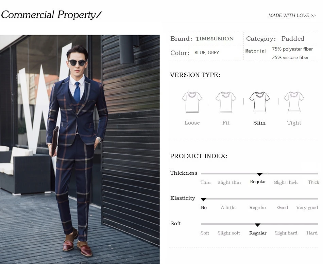Select the Loose version type label
The height and width of the screenshot is (264, 323).
(192, 123)
